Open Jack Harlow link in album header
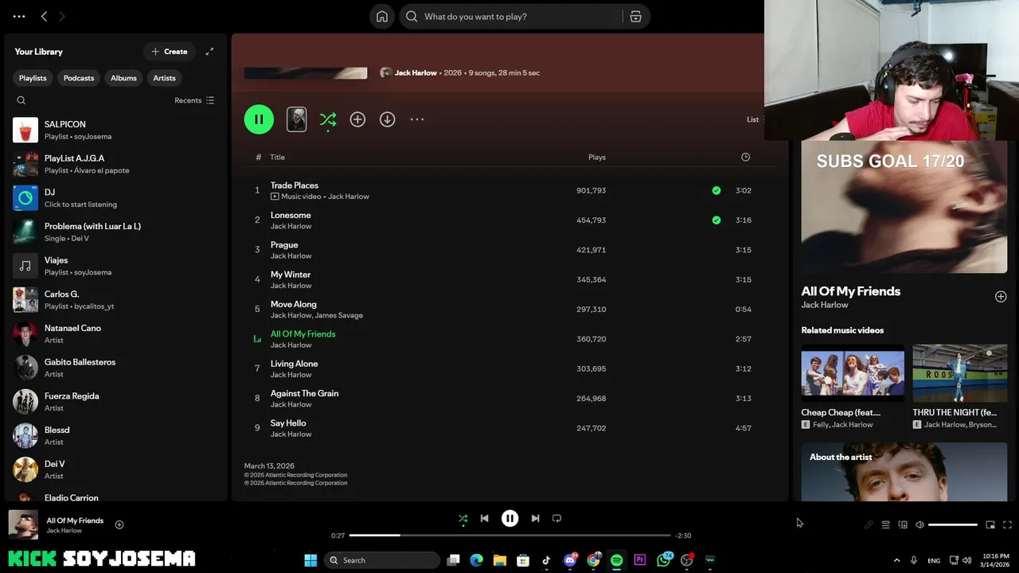Image resolution: width=1019 pixels, height=573 pixels. pos(416,72)
